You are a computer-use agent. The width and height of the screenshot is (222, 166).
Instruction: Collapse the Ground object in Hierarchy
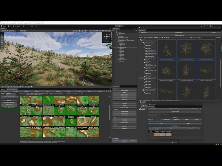118,42
